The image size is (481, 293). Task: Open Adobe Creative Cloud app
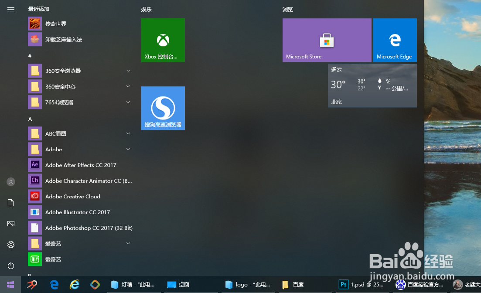pos(80,196)
